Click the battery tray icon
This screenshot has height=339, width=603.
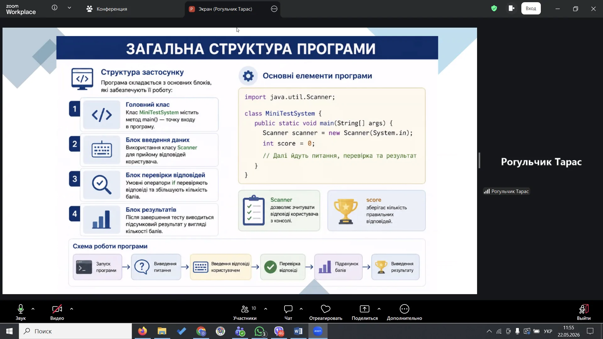536,331
